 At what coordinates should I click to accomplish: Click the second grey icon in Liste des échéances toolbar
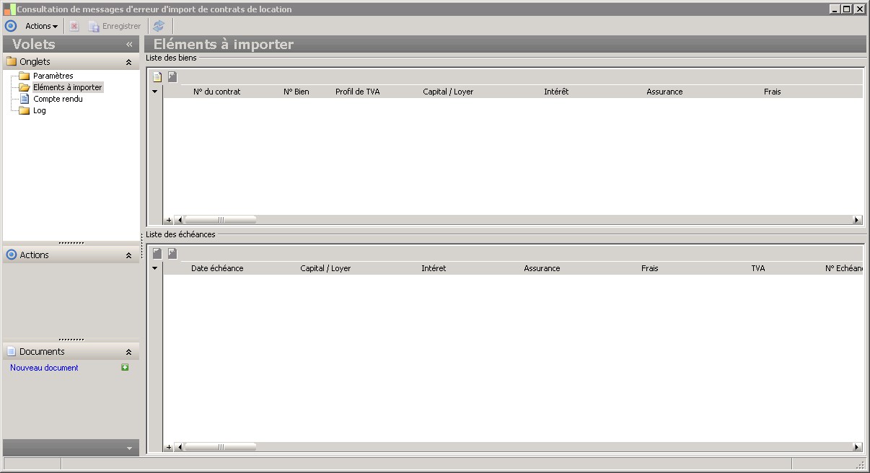pyautogui.click(x=172, y=253)
